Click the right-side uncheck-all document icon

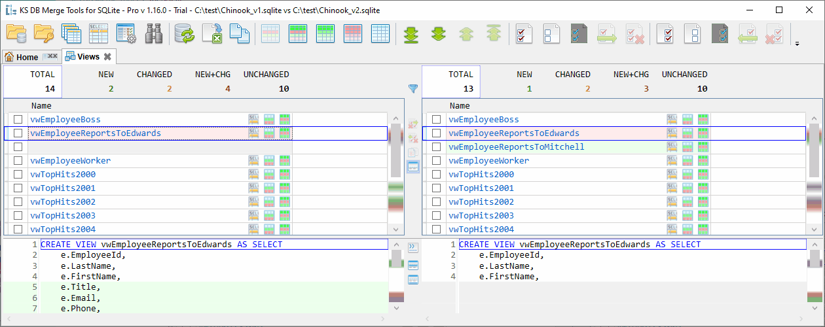pyautogui.click(x=693, y=33)
